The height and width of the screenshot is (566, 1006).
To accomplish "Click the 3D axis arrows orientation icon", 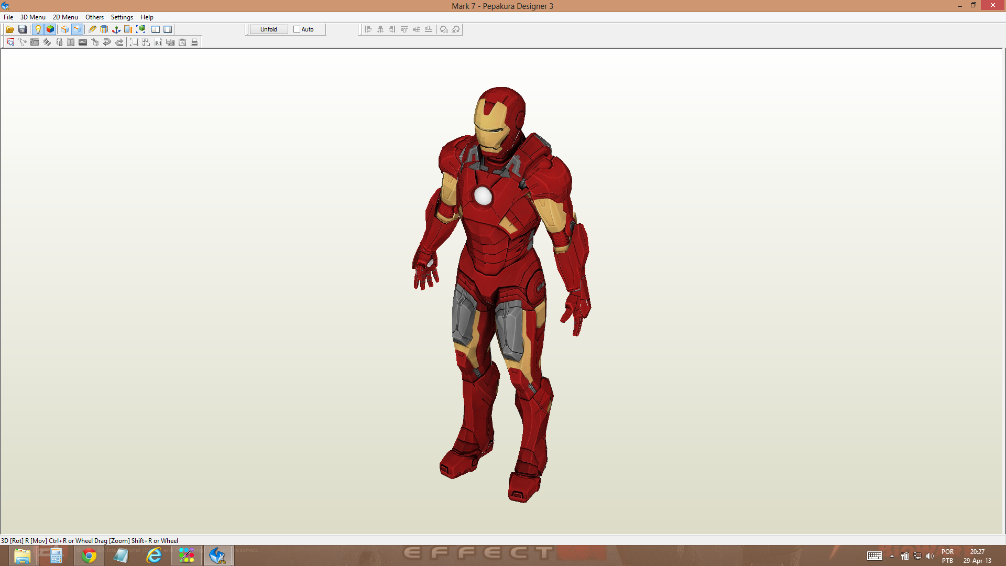I will [x=116, y=29].
